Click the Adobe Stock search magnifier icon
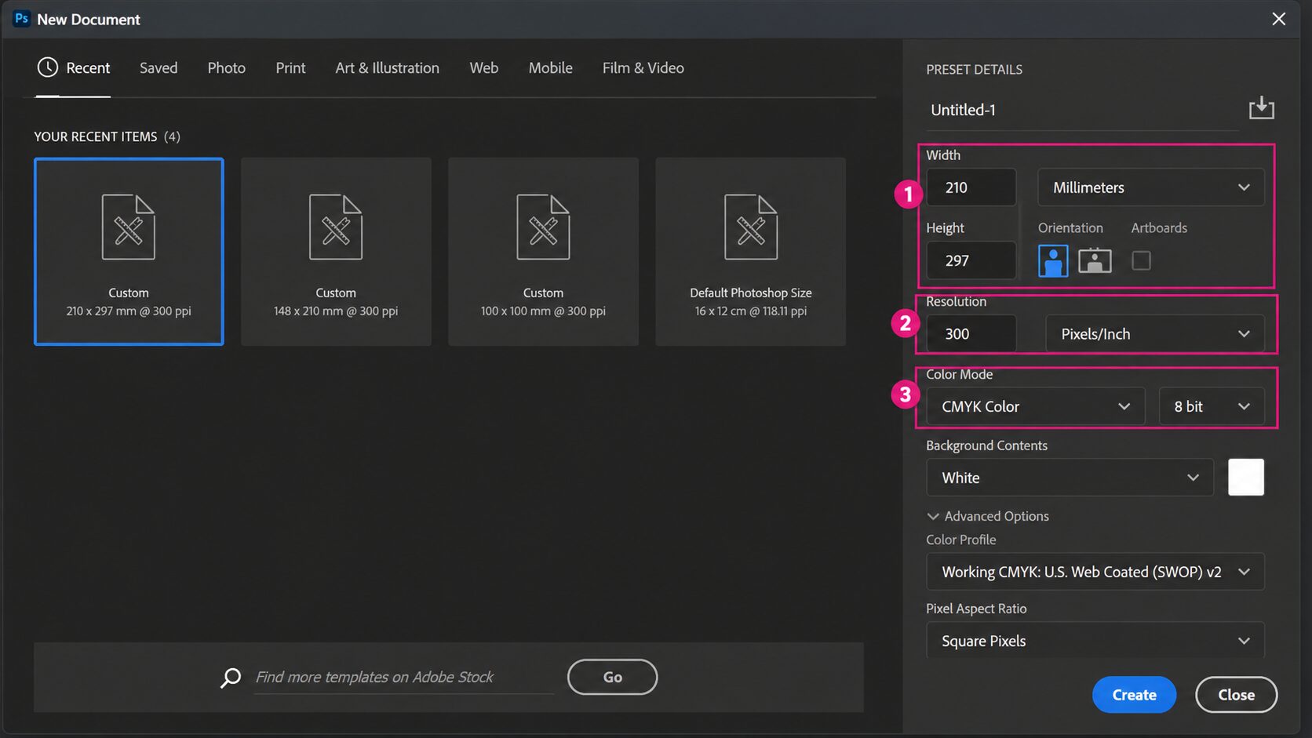Screen dimensions: 1312x738 (x=231, y=678)
